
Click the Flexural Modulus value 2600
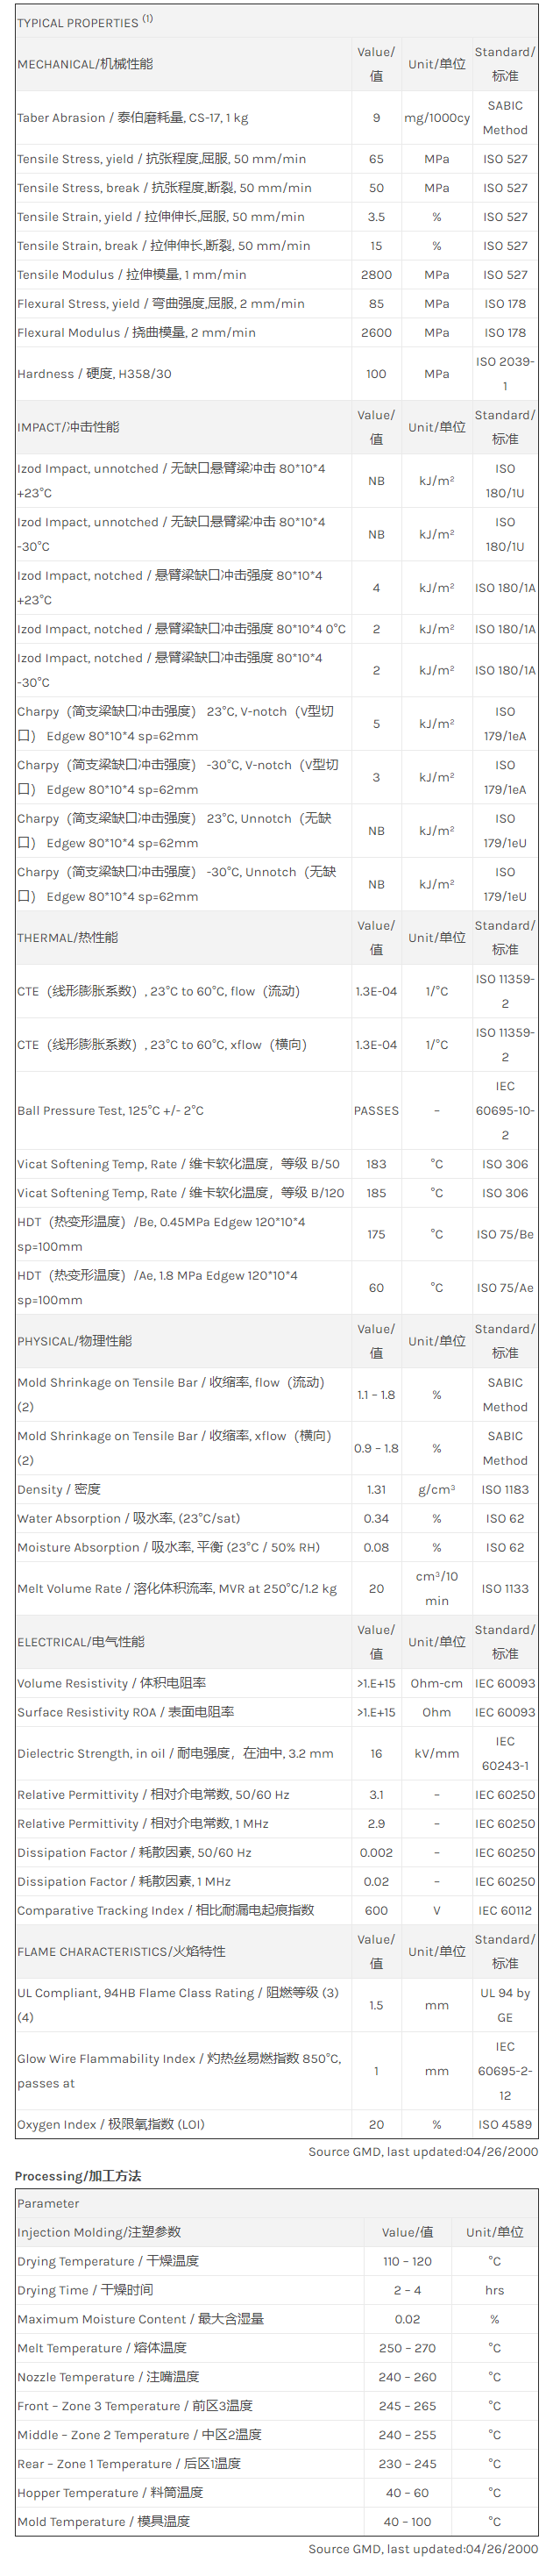pos(376,333)
